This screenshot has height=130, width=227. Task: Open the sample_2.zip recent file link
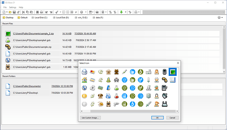pyautogui.click(x=33, y=34)
